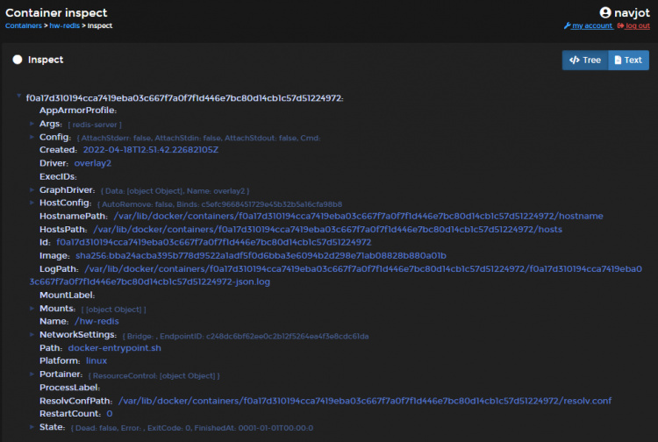658x442 pixels.
Task: Click the document icon in Text button
Action: pyautogui.click(x=617, y=61)
